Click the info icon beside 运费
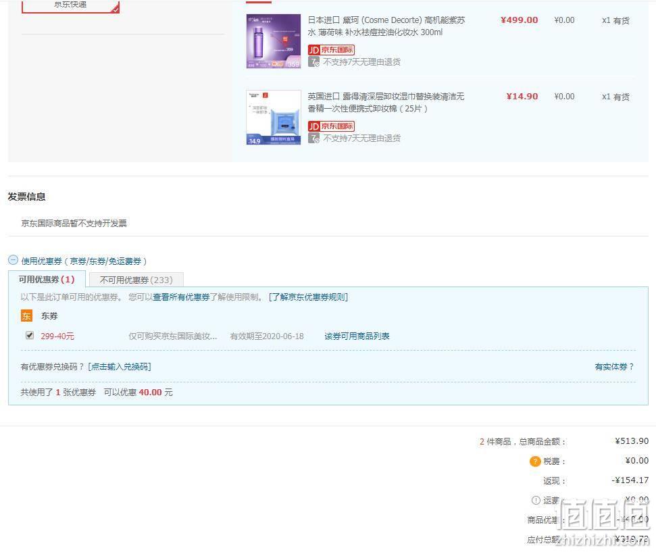 point(536,500)
